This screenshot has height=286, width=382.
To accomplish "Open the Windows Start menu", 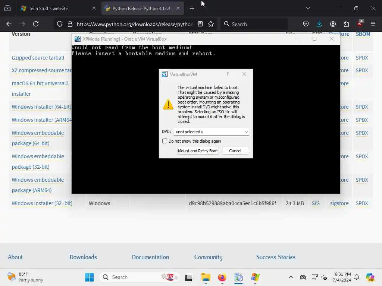I will pyautogui.click(x=89, y=277).
